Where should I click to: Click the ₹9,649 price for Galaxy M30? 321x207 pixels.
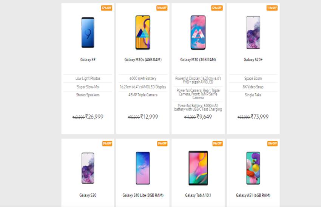tap(204, 117)
